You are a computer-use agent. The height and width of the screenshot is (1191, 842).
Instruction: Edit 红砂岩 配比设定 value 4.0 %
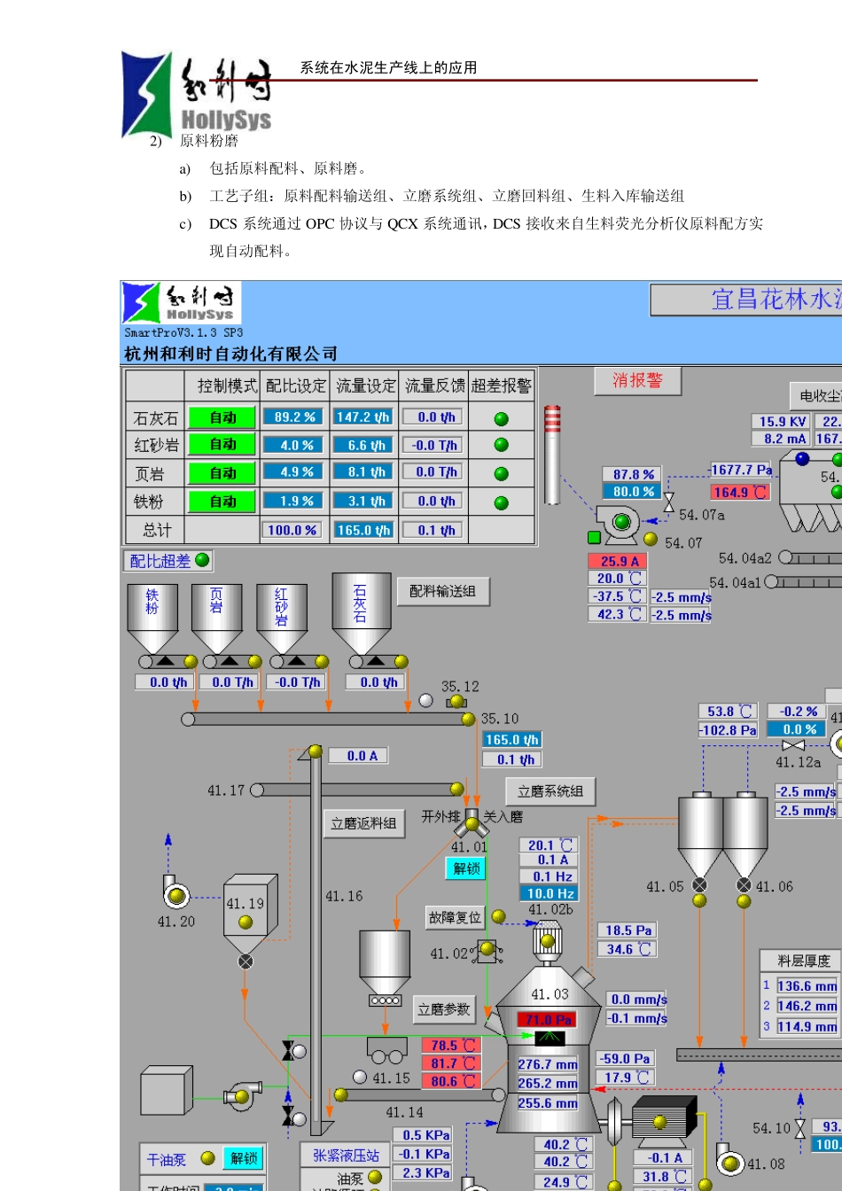tap(295, 445)
